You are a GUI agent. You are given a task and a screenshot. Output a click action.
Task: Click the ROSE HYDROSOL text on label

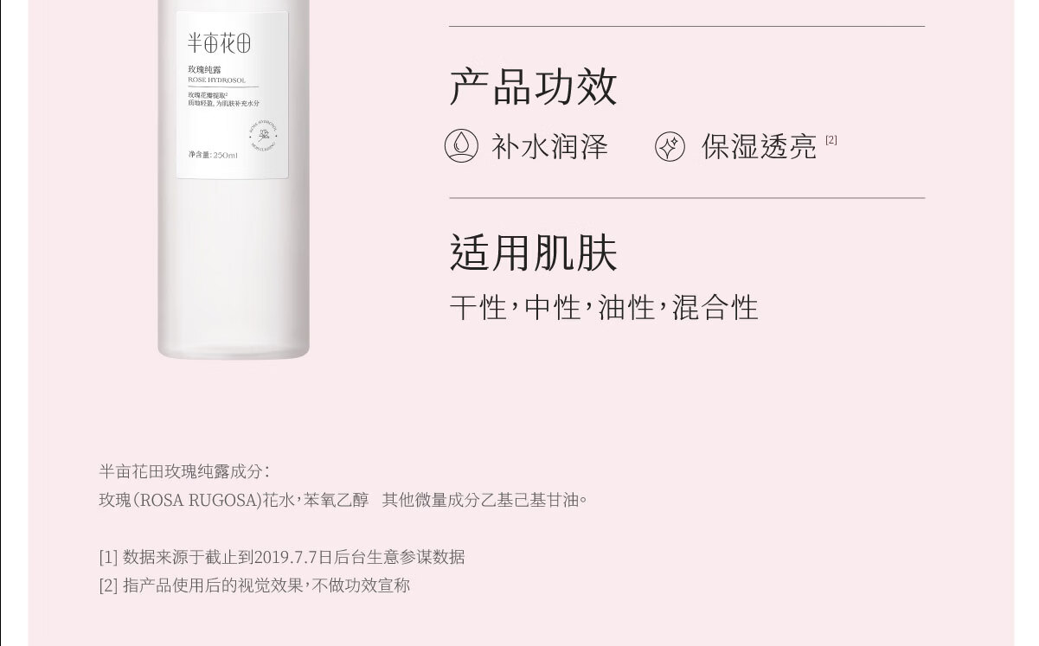coord(217,80)
